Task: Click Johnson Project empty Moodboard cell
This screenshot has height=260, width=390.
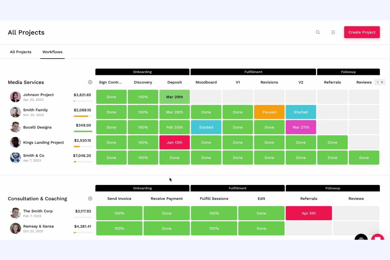Action: coord(206,97)
